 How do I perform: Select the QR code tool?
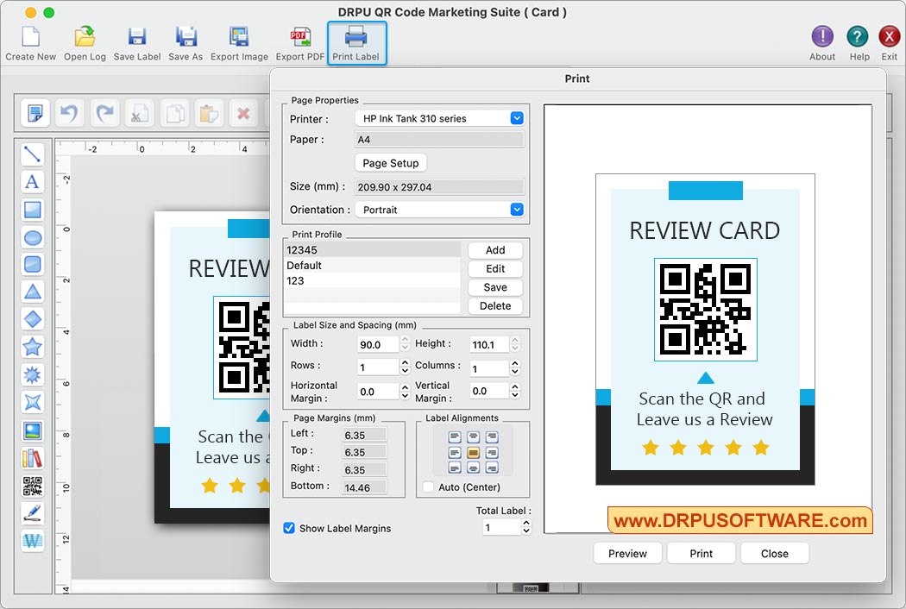click(x=33, y=486)
